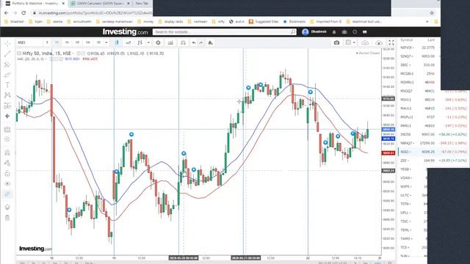This screenshot has width=470, height=264.
Task: Select the TCS row in watchlist
Action: tap(413, 247)
